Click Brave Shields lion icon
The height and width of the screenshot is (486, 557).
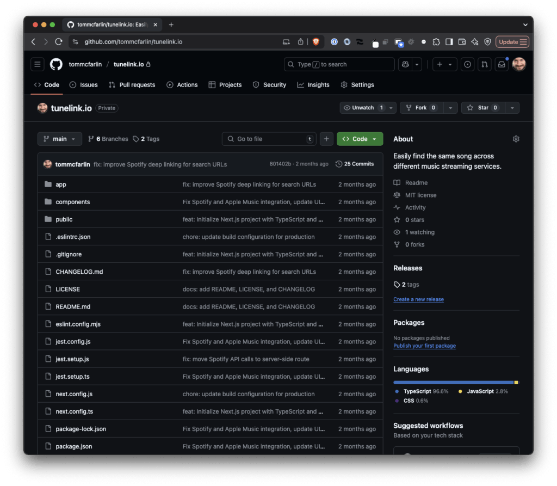tap(316, 42)
